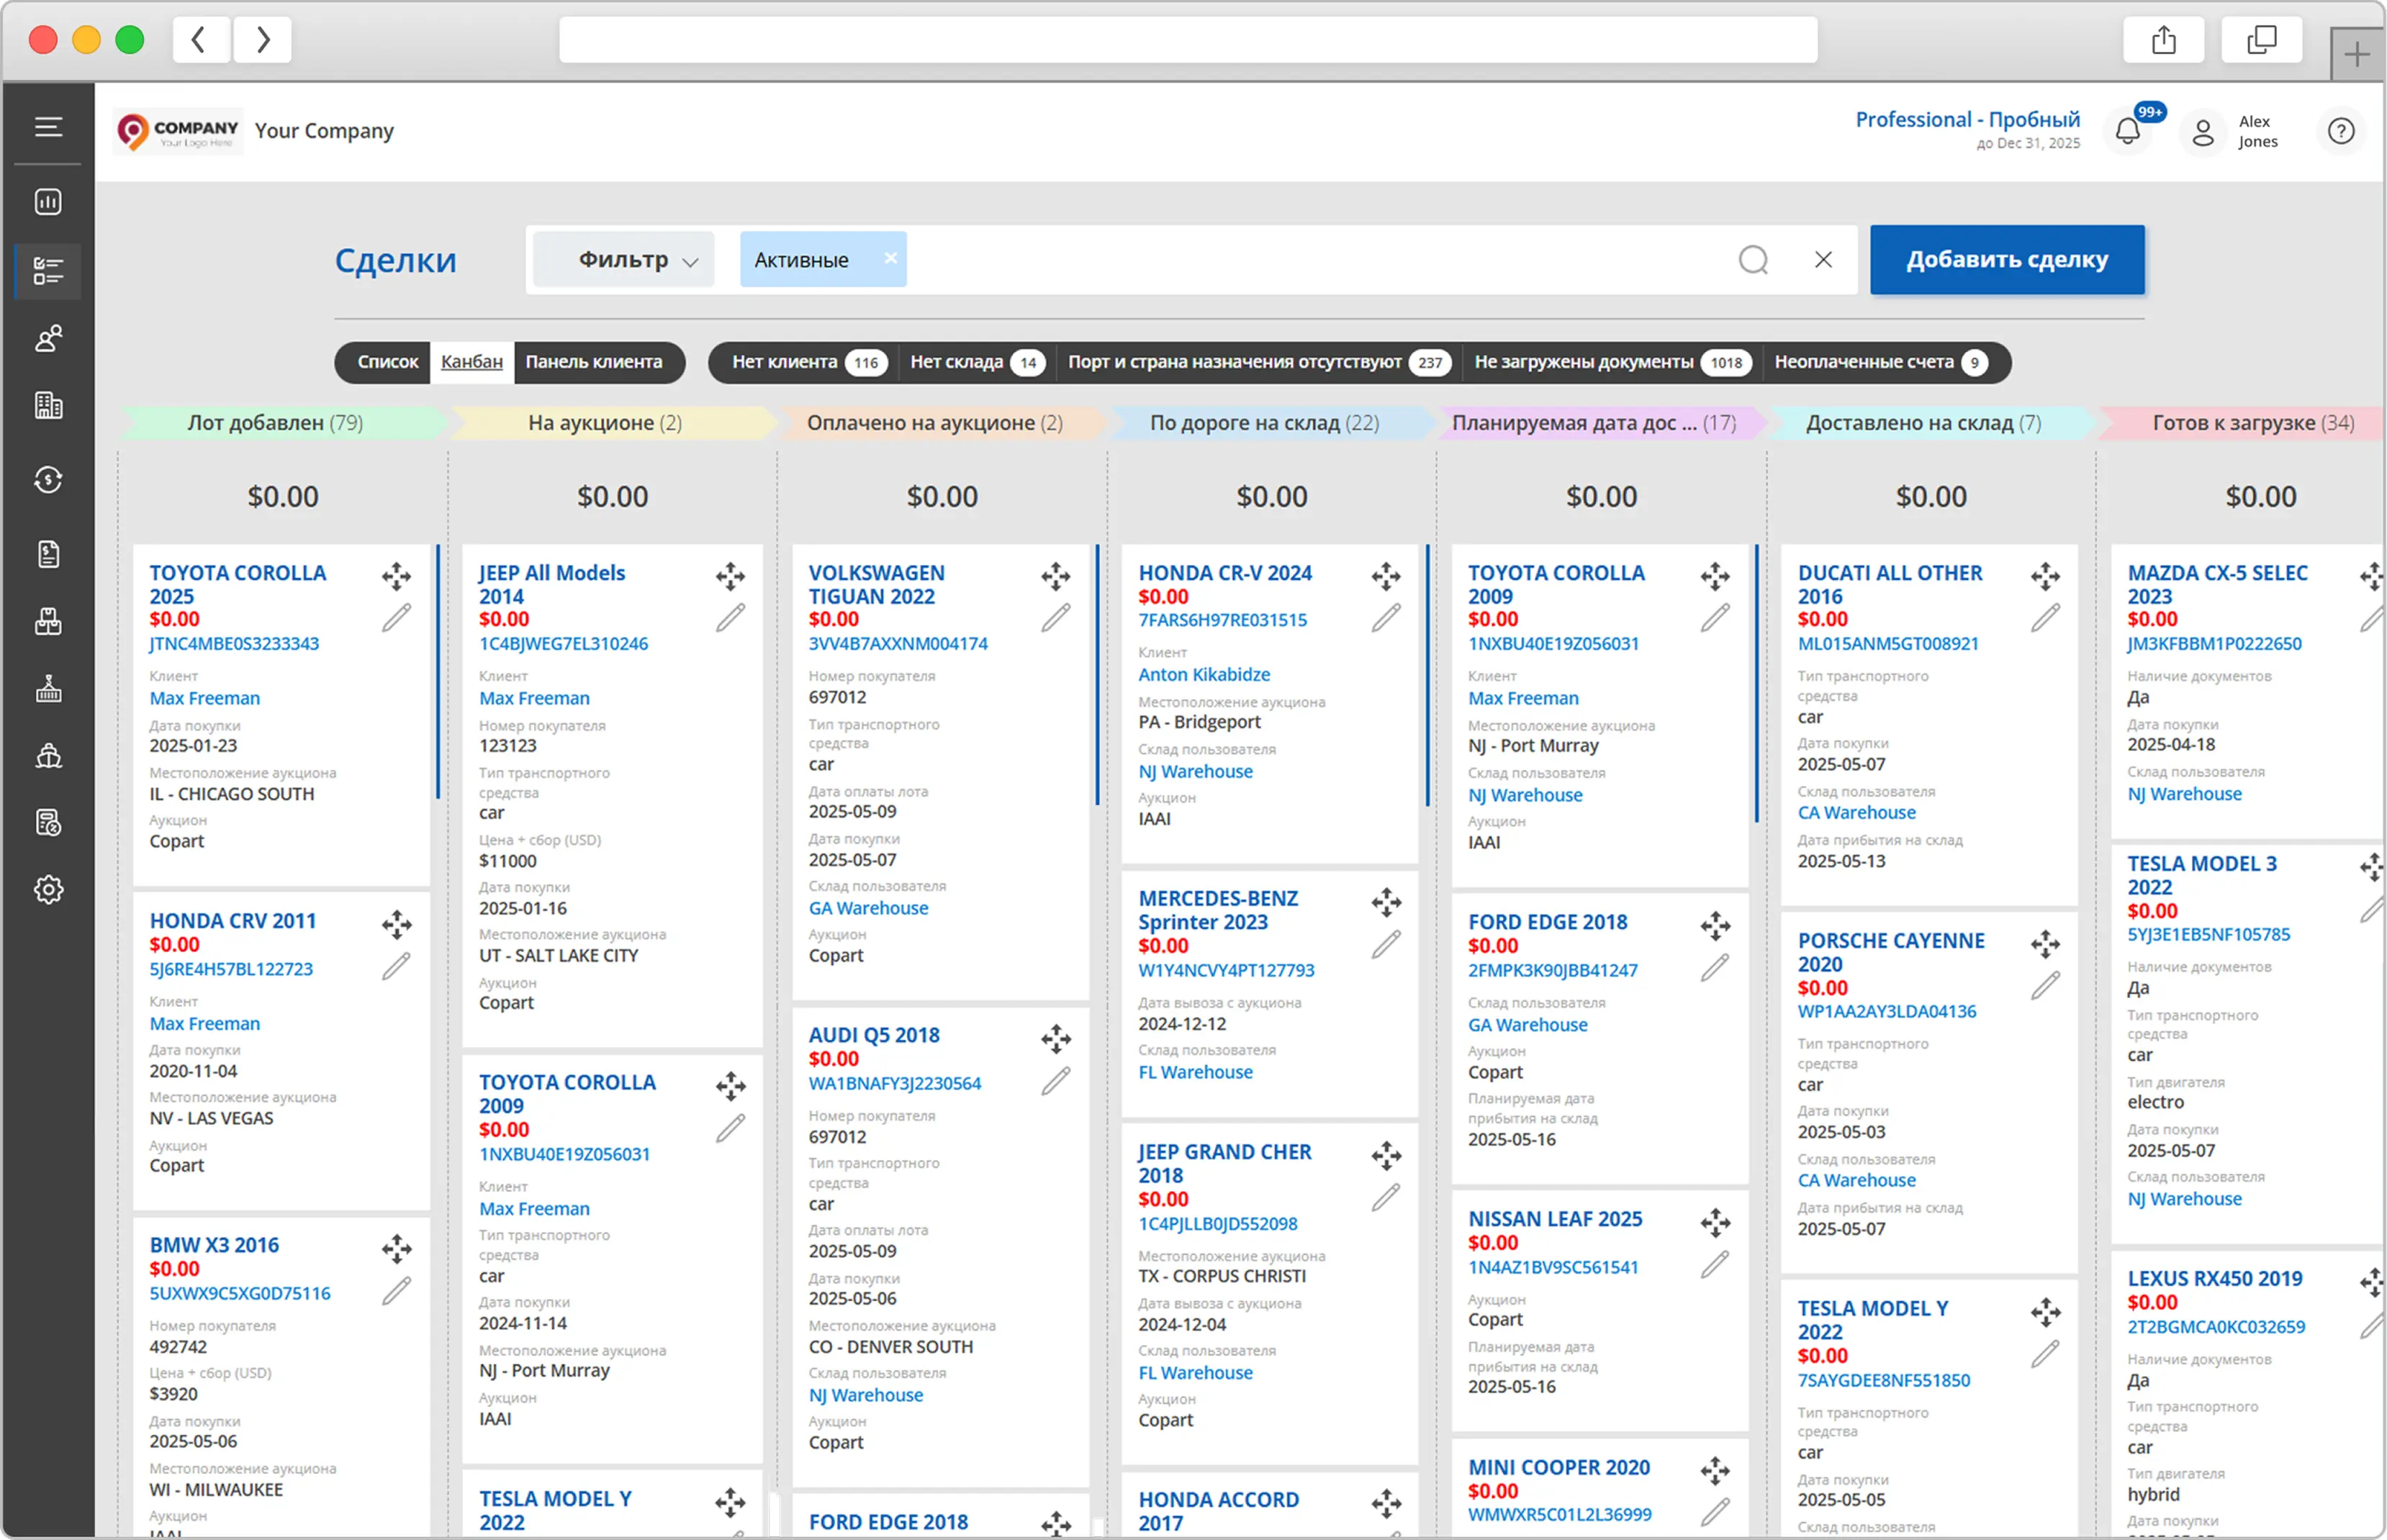Open a new tab with the plus button
The height and width of the screenshot is (1540, 2387).
coord(2356,54)
